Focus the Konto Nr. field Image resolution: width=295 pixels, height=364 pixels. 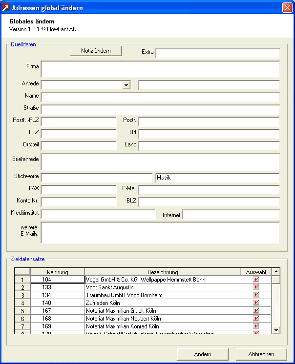[x=79, y=202]
